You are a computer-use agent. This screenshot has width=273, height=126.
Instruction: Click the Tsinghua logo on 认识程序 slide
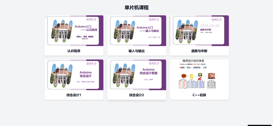pyautogui.click(x=91, y=20)
